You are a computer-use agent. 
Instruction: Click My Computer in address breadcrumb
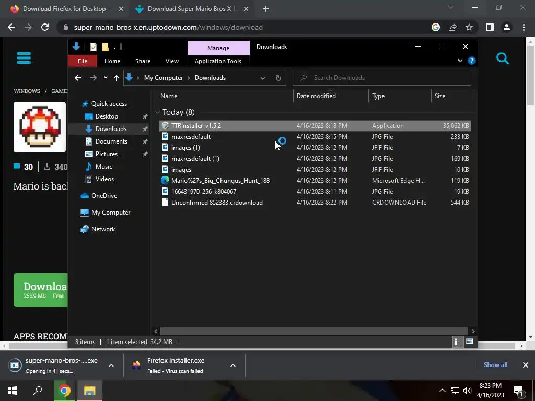(x=164, y=78)
